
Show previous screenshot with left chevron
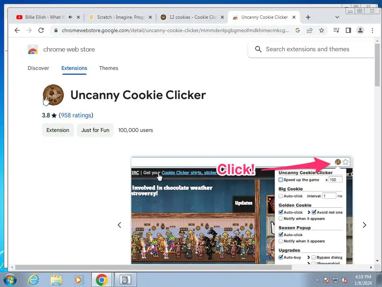(119, 225)
